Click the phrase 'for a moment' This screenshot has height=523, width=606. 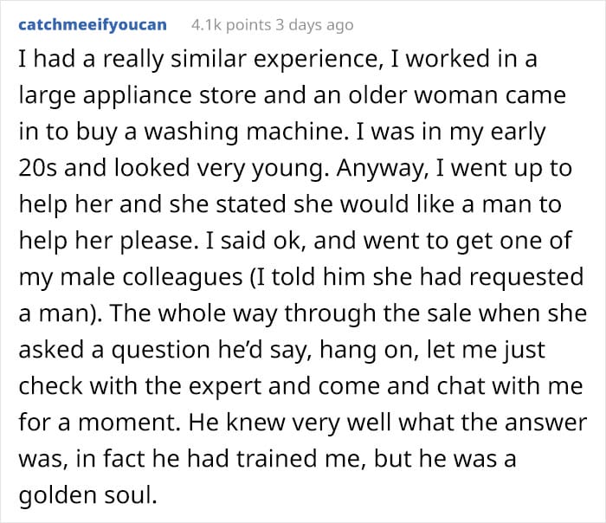(100, 423)
